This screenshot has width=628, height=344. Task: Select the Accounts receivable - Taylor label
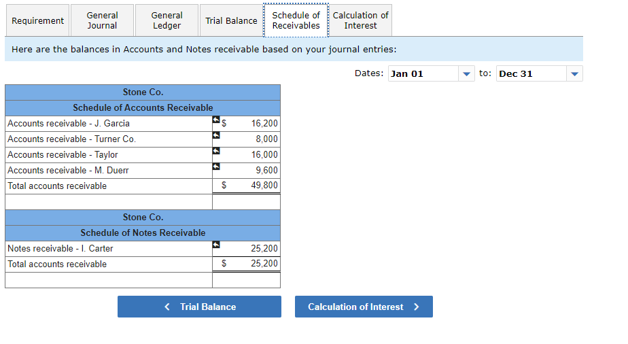point(63,154)
